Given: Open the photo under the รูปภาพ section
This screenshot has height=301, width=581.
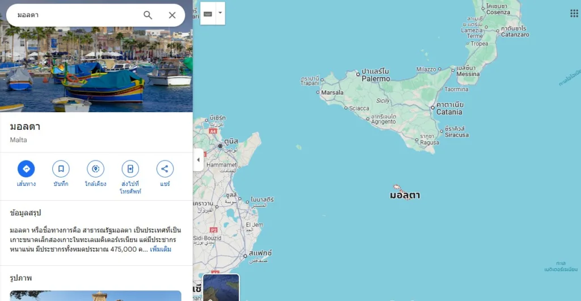Looking at the screenshot, I should [x=95, y=295].
